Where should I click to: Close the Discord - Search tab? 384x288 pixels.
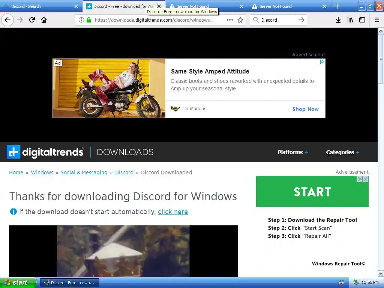coord(76,6)
